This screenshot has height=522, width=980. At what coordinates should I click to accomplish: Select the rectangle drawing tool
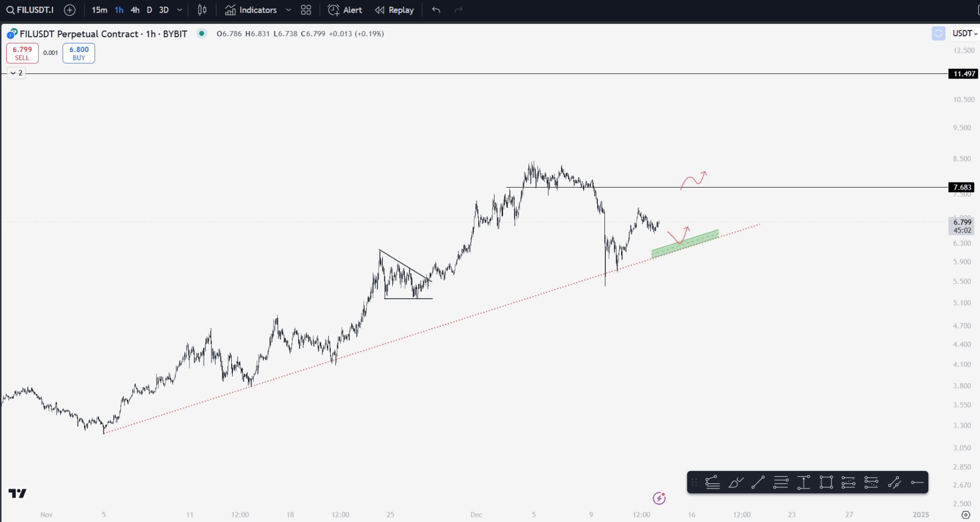click(x=826, y=482)
